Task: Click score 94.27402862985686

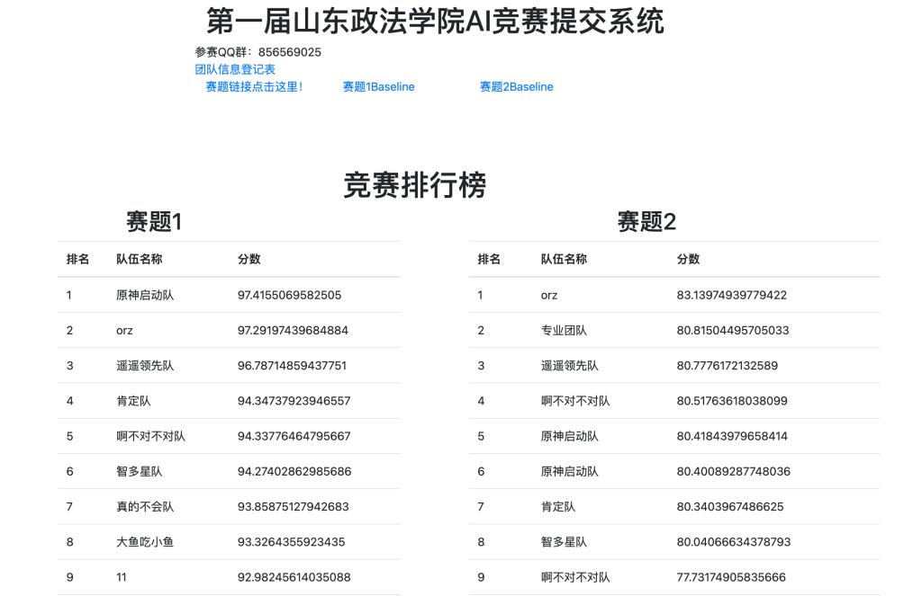Action: [294, 472]
